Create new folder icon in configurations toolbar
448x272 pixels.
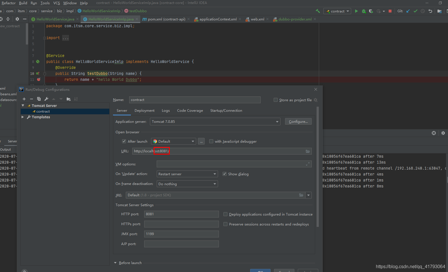68,99
